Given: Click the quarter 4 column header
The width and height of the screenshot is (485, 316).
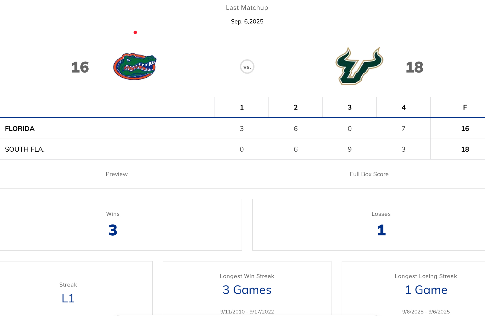Looking at the screenshot, I should coord(404,107).
